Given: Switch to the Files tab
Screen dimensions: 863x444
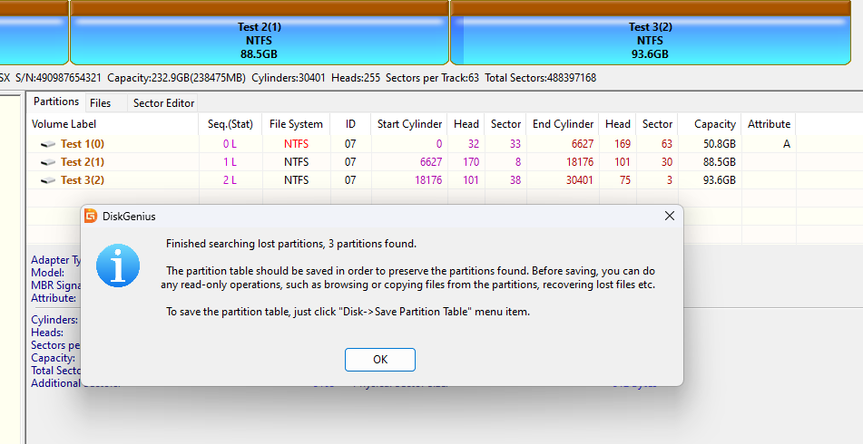Looking at the screenshot, I should pyautogui.click(x=100, y=102).
